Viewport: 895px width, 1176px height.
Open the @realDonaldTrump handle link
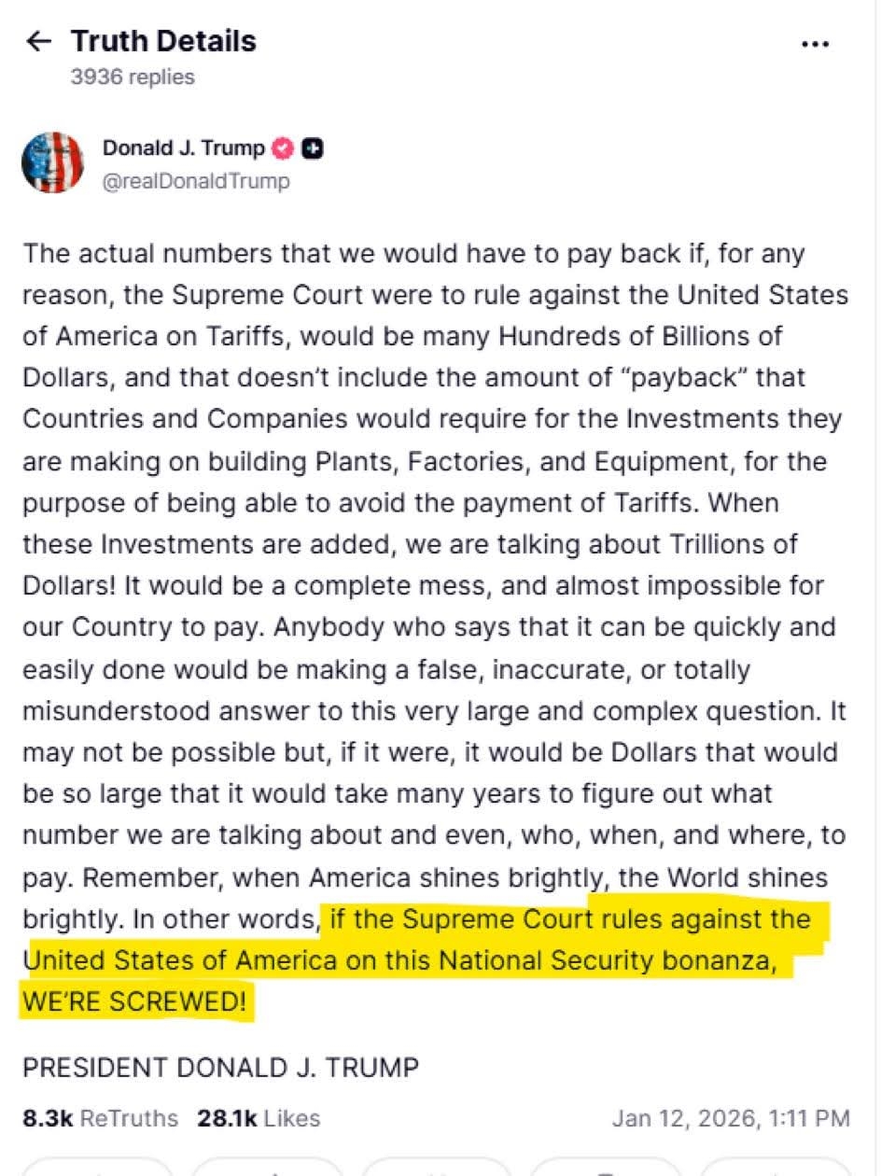[x=195, y=181]
